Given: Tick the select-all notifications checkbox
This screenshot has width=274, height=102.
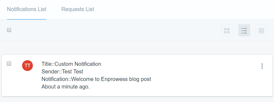Looking at the screenshot, I should tap(9, 30).
